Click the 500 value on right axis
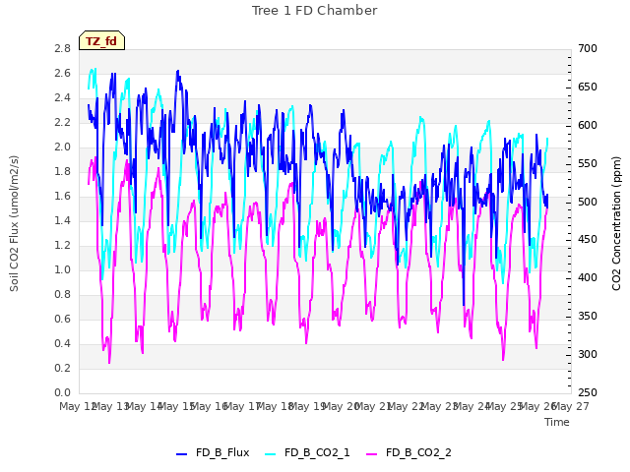 point(588,202)
